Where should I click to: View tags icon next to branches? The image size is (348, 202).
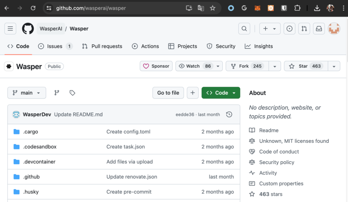click(72, 93)
